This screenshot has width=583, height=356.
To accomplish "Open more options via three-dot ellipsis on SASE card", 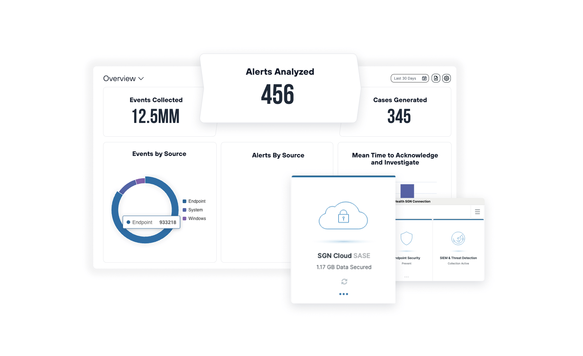I will tap(344, 294).
